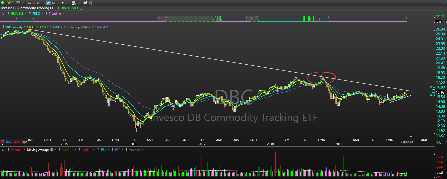447x179 pixels.
Task: Click the reorder arrows beside Vol%++
Action: coord(60,150)
